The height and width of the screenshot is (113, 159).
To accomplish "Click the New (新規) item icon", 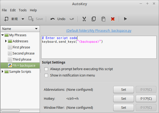I will pos(6,19).
